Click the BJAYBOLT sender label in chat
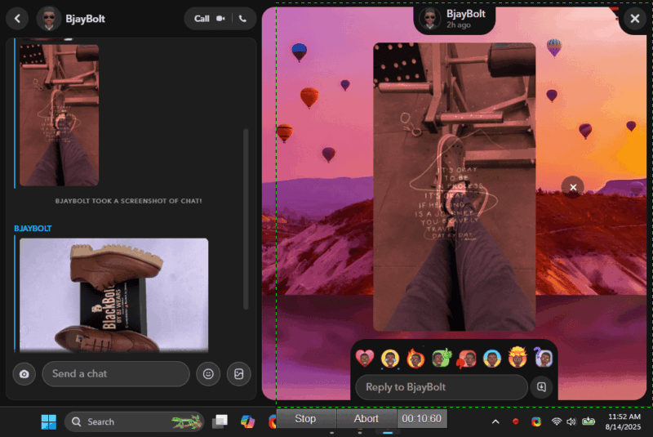The image size is (653, 437). [33, 228]
